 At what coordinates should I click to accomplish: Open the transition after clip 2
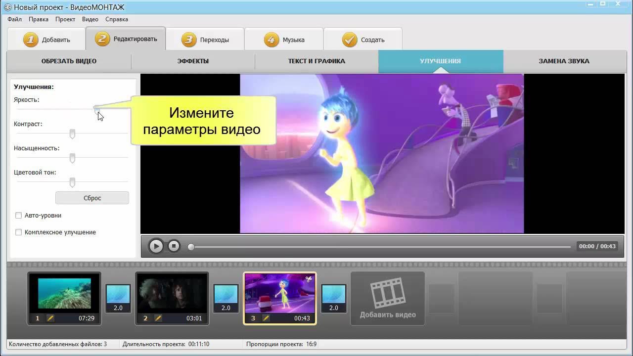pyautogui.click(x=226, y=299)
